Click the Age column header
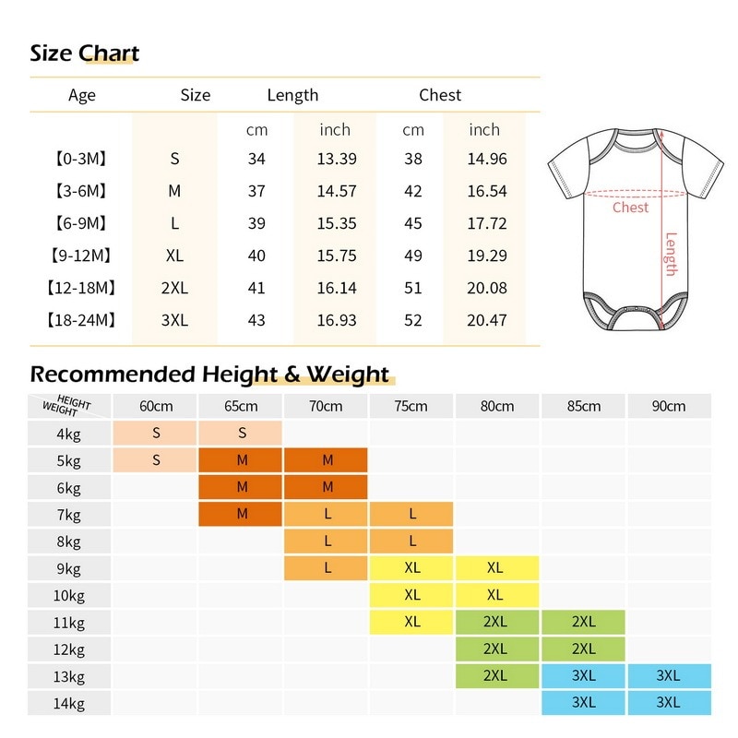738x738 pixels. click(82, 95)
